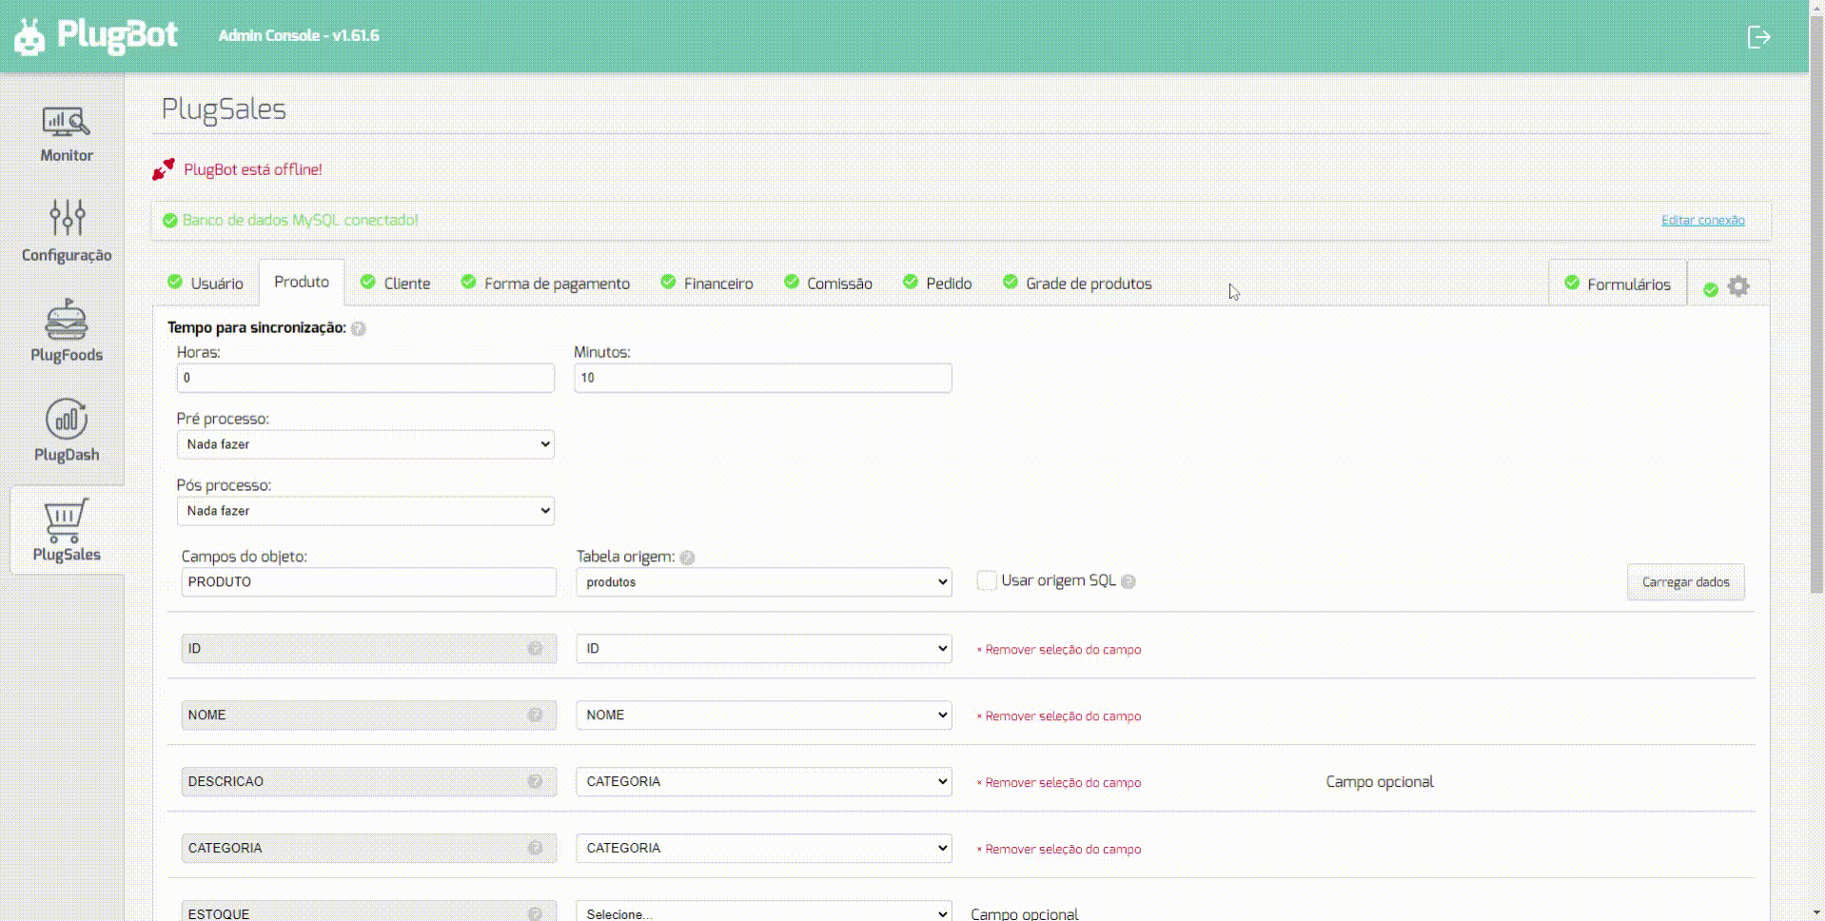Click the 'PlugSales' page heading

(224, 109)
